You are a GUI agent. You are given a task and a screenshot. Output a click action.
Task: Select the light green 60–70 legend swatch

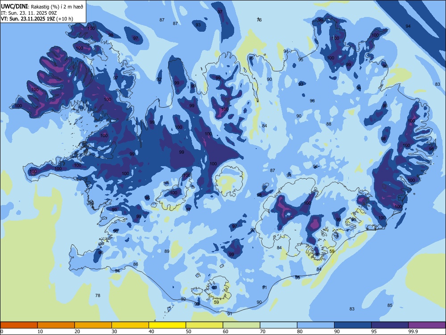click(x=241, y=325)
